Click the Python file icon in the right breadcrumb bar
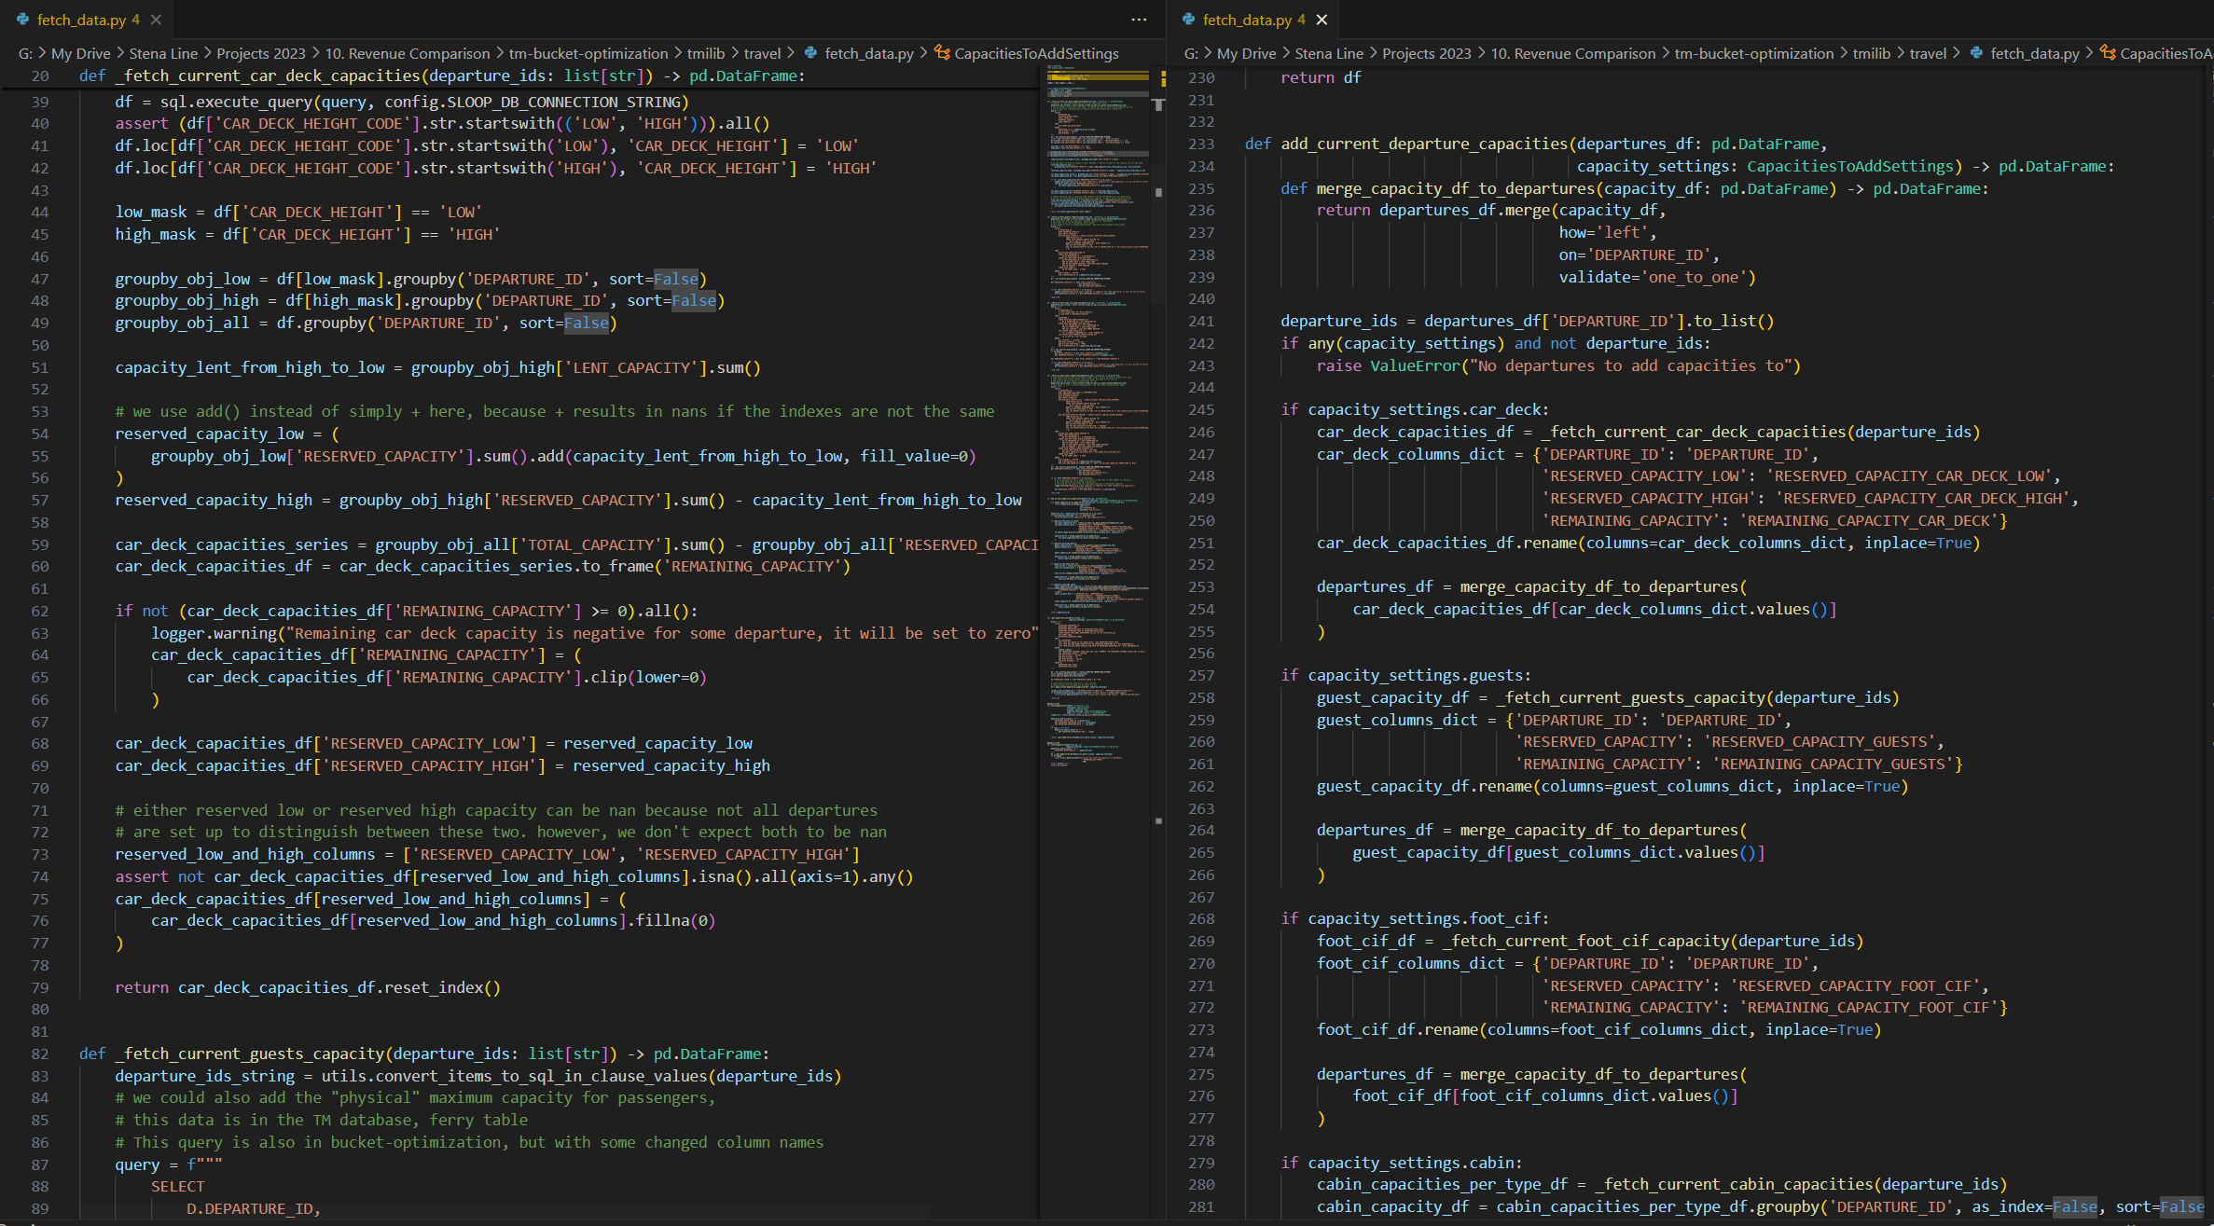The image size is (2214, 1226). (1974, 53)
